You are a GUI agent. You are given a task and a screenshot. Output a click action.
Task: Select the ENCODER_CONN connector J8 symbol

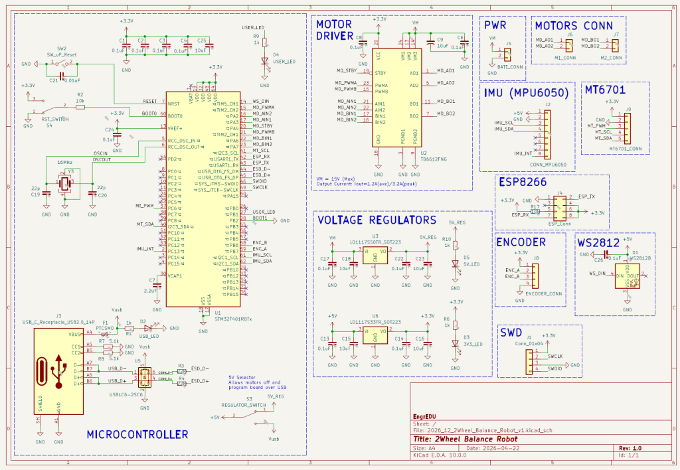(x=535, y=275)
